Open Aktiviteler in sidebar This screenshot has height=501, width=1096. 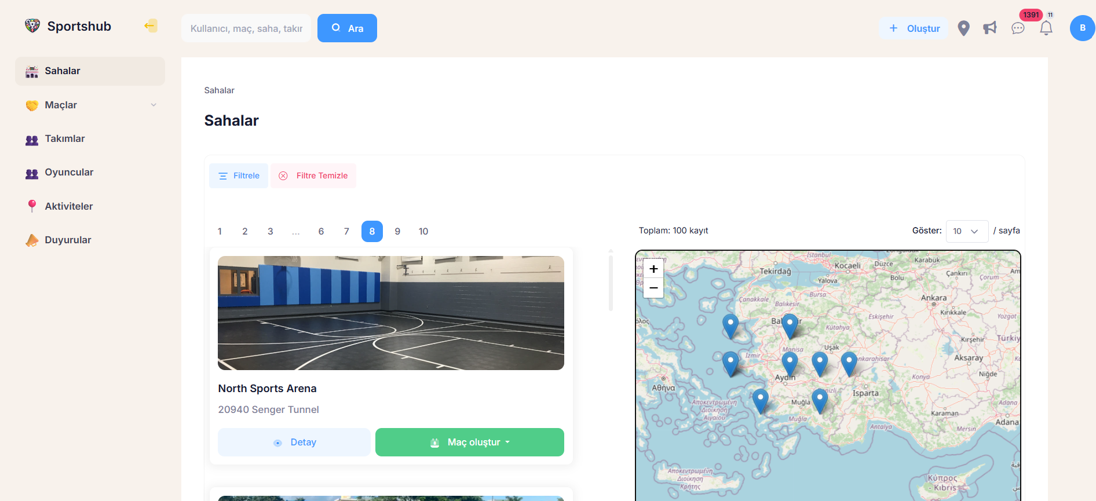[x=68, y=206]
